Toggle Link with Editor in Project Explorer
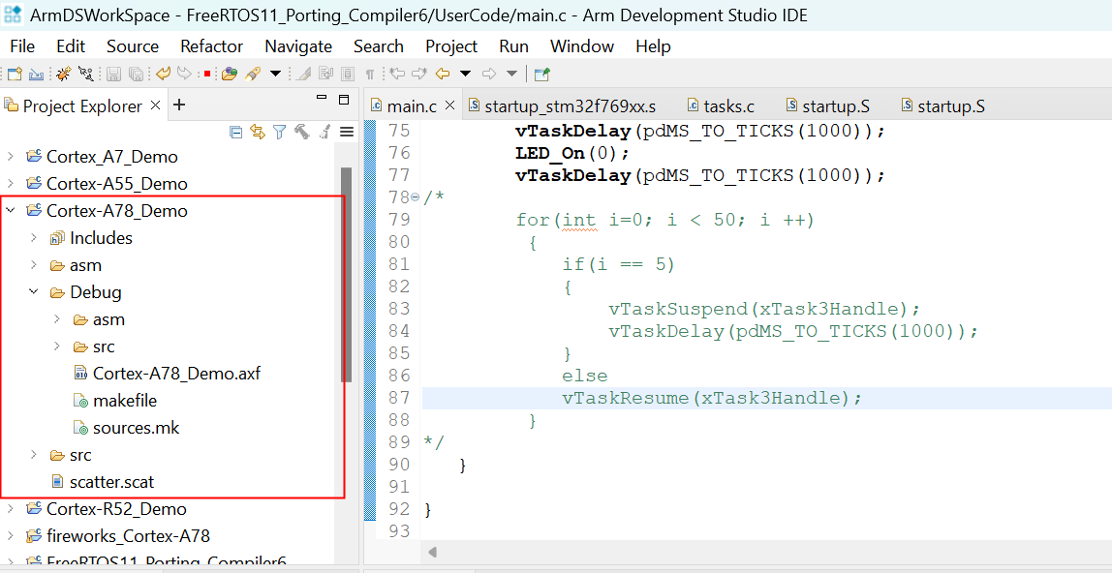This screenshot has width=1112, height=573. click(x=258, y=132)
